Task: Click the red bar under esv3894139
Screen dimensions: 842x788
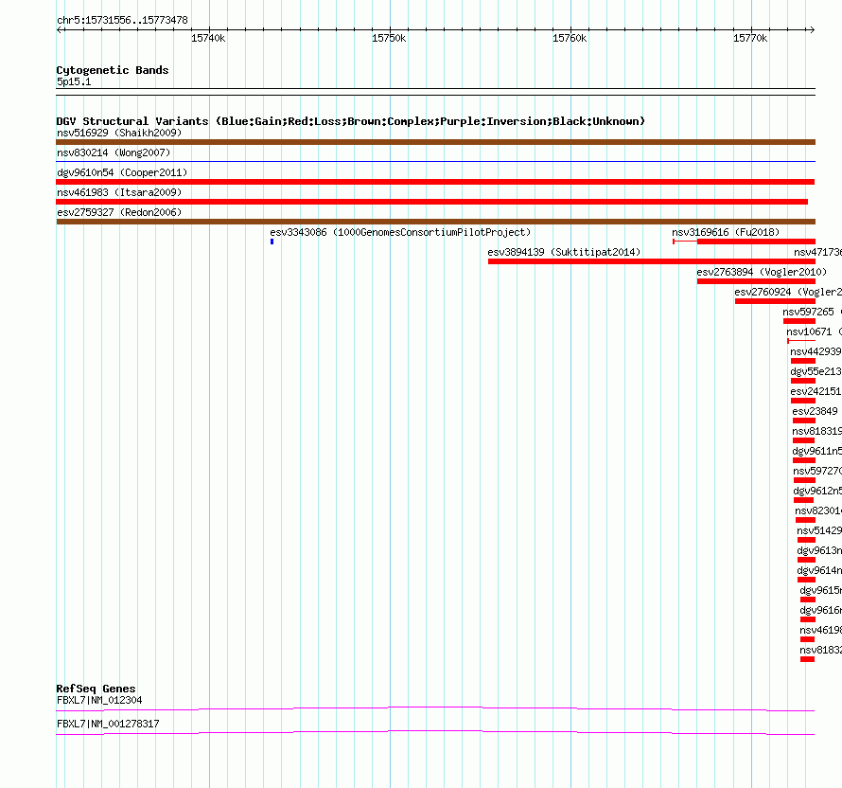Action: click(652, 261)
